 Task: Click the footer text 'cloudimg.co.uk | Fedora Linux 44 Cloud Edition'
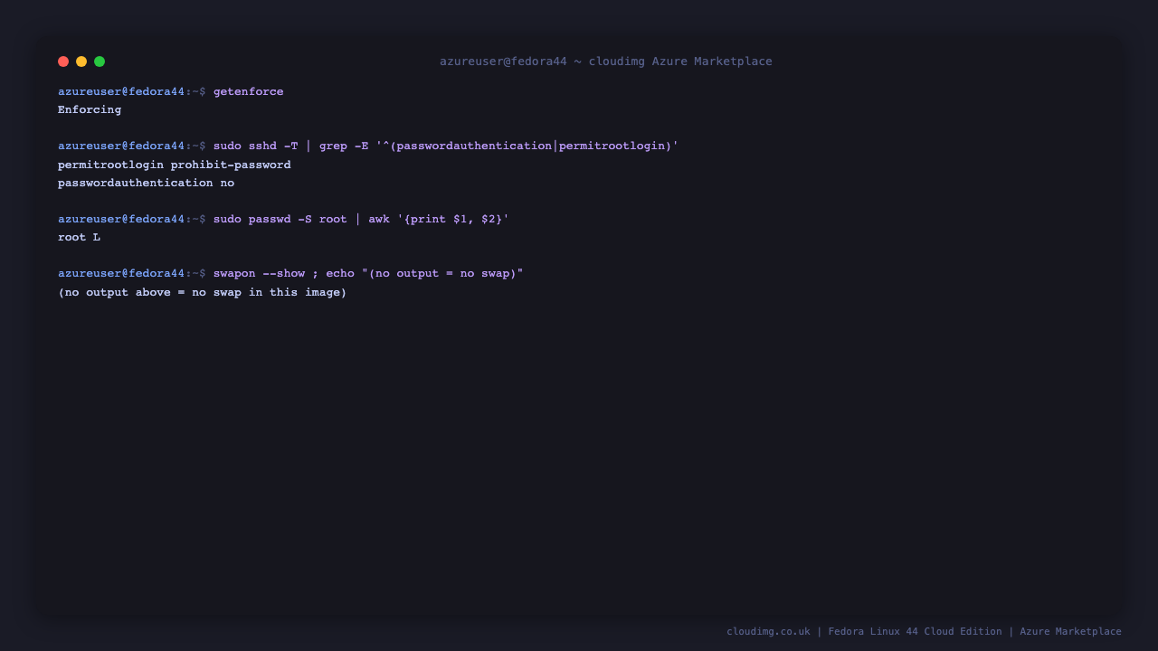(x=864, y=632)
